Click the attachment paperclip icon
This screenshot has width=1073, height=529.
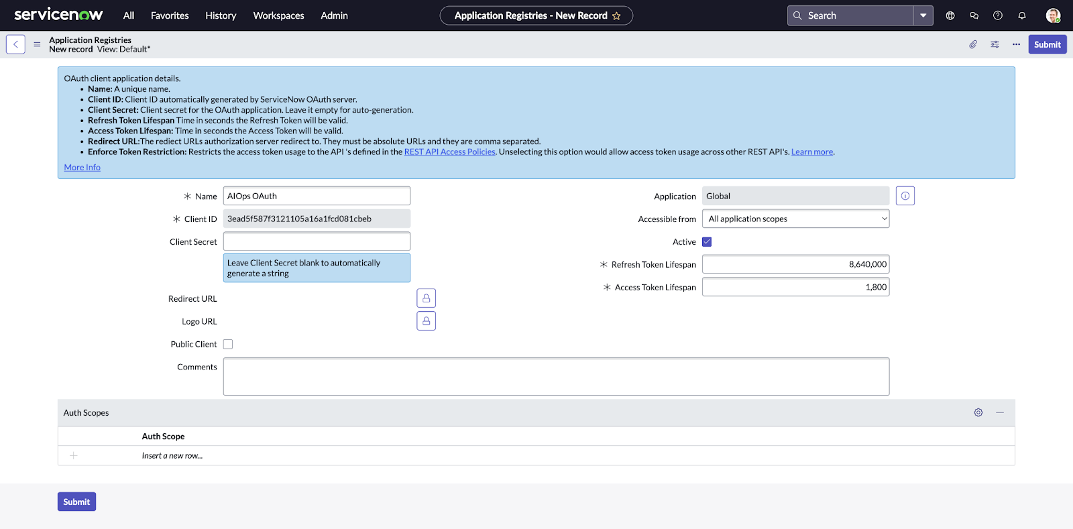click(x=973, y=44)
